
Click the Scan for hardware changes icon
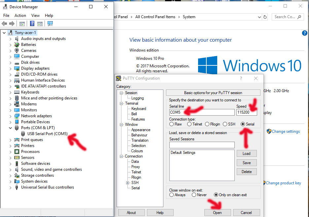point(50,24)
